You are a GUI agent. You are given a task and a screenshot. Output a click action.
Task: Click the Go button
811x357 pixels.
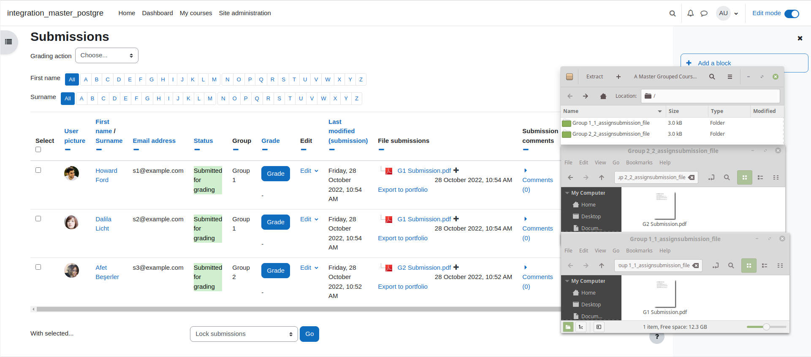(x=309, y=334)
